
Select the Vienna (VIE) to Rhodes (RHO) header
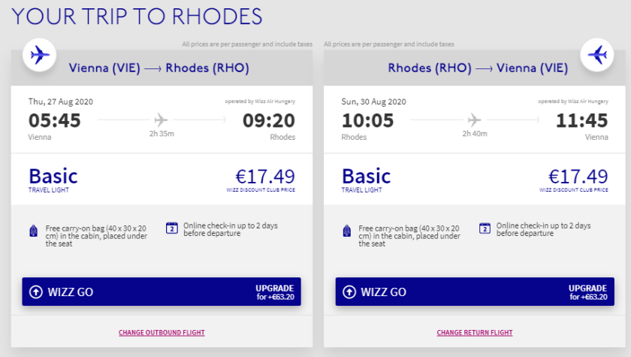click(x=159, y=68)
